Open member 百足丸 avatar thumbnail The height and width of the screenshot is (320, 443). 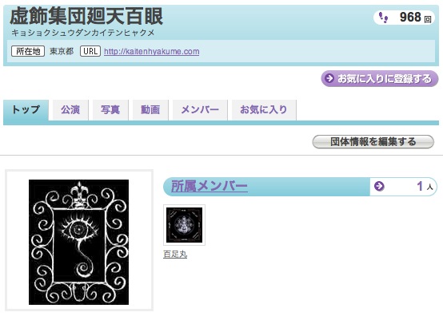coord(184,225)
